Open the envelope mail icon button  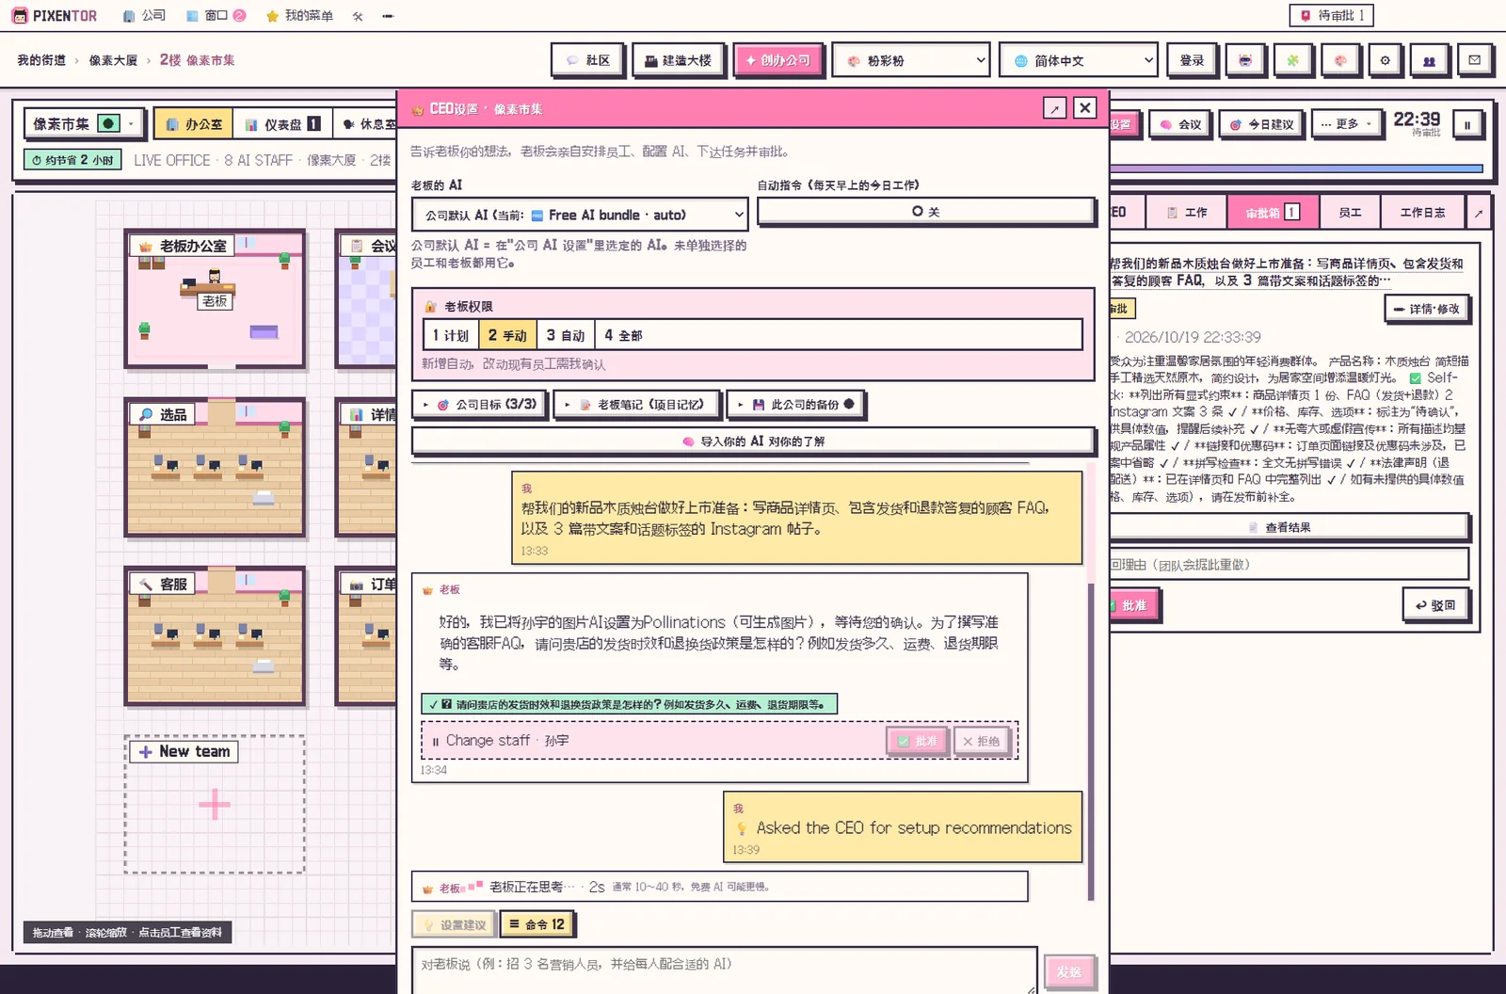[x=1475, y=60]
